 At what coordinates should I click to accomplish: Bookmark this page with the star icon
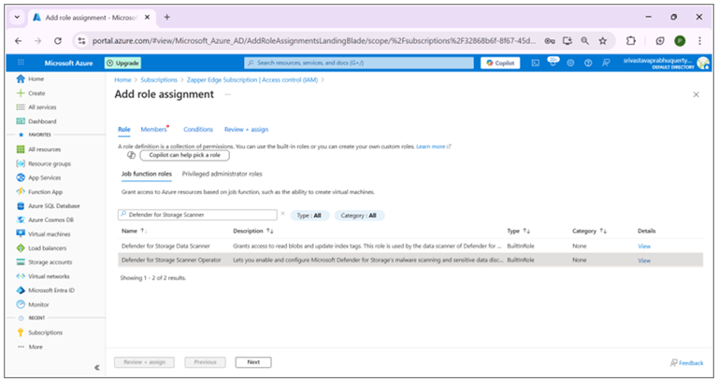[603, 41]
